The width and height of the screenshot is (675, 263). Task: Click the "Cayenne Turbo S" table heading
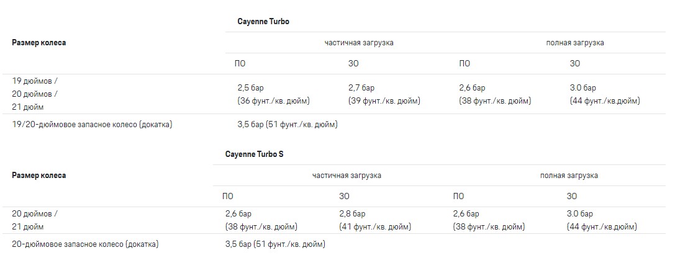pyautogui.click(x=255, y=154)
